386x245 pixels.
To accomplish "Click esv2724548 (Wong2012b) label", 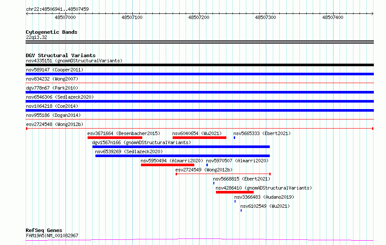I will tap(55, 124).
